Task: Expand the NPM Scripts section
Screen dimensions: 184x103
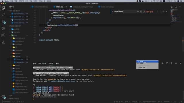Action: [14, 99]
